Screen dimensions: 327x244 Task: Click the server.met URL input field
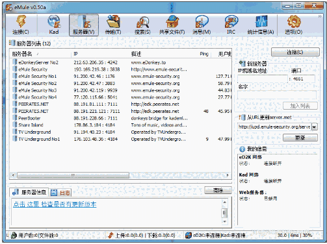click(274, 127)
